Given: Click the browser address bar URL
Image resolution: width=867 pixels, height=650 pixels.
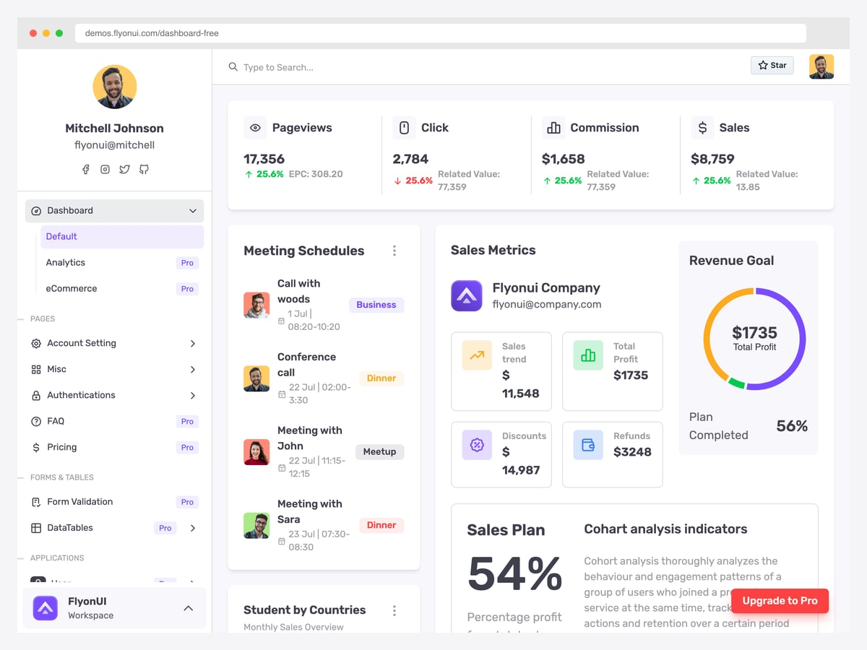Looking at the screenshot, I should (441, 33).
